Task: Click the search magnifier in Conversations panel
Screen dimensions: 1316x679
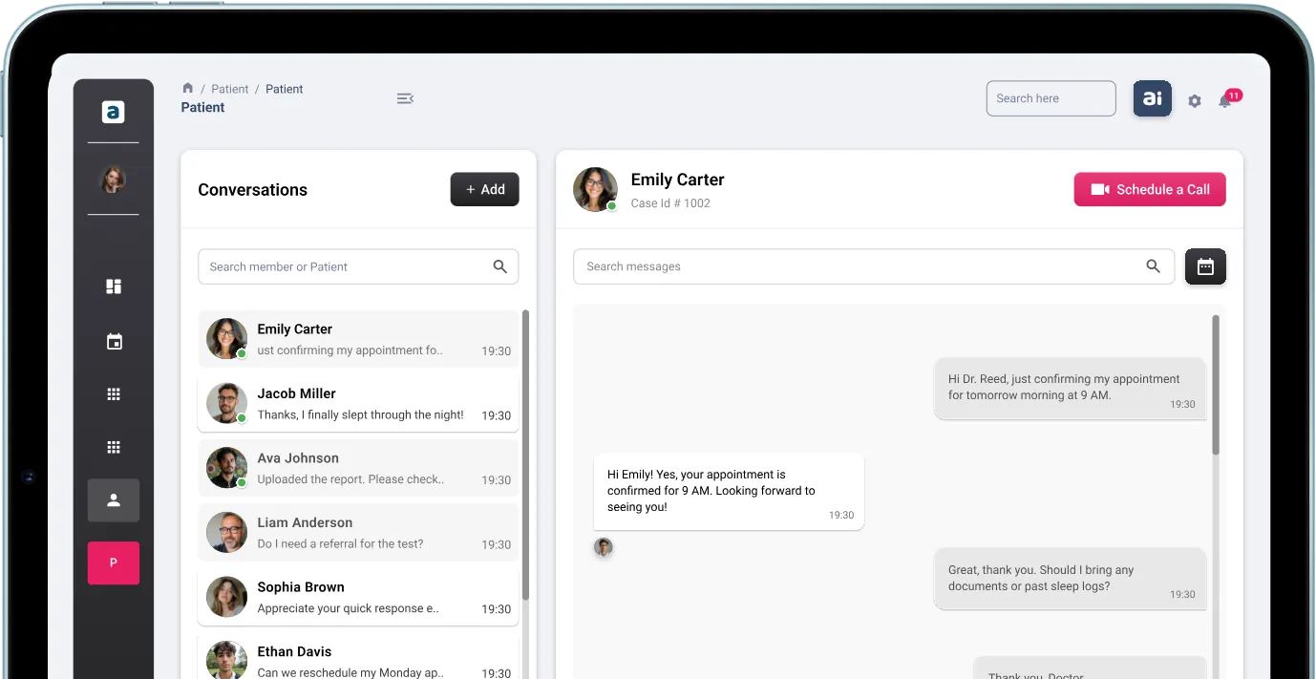Action: pyautogui.click(x=499, y=266)
